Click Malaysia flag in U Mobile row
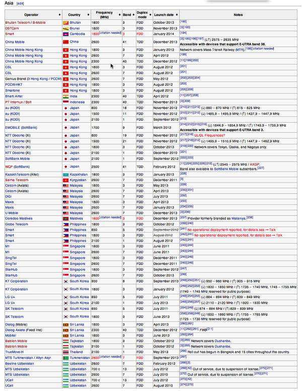The height and width of the screenshot is (391, 302). pos(65,213)
